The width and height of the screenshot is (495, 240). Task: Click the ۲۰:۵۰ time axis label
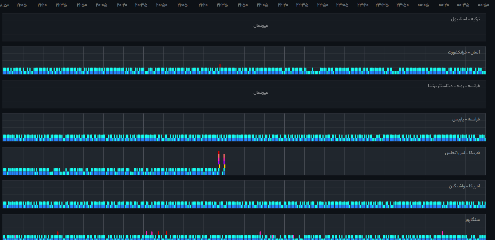pyautogui.click(x=162, y=5)
